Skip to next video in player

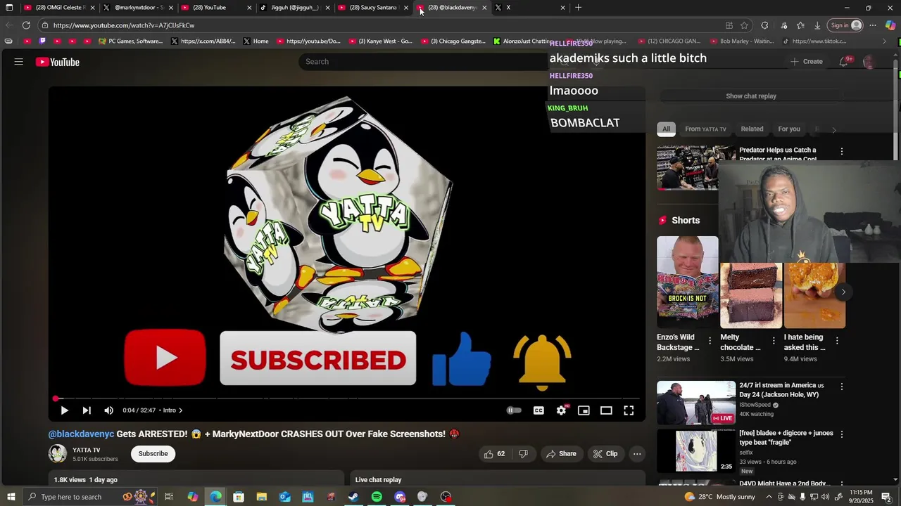click(x=87, y=410)
